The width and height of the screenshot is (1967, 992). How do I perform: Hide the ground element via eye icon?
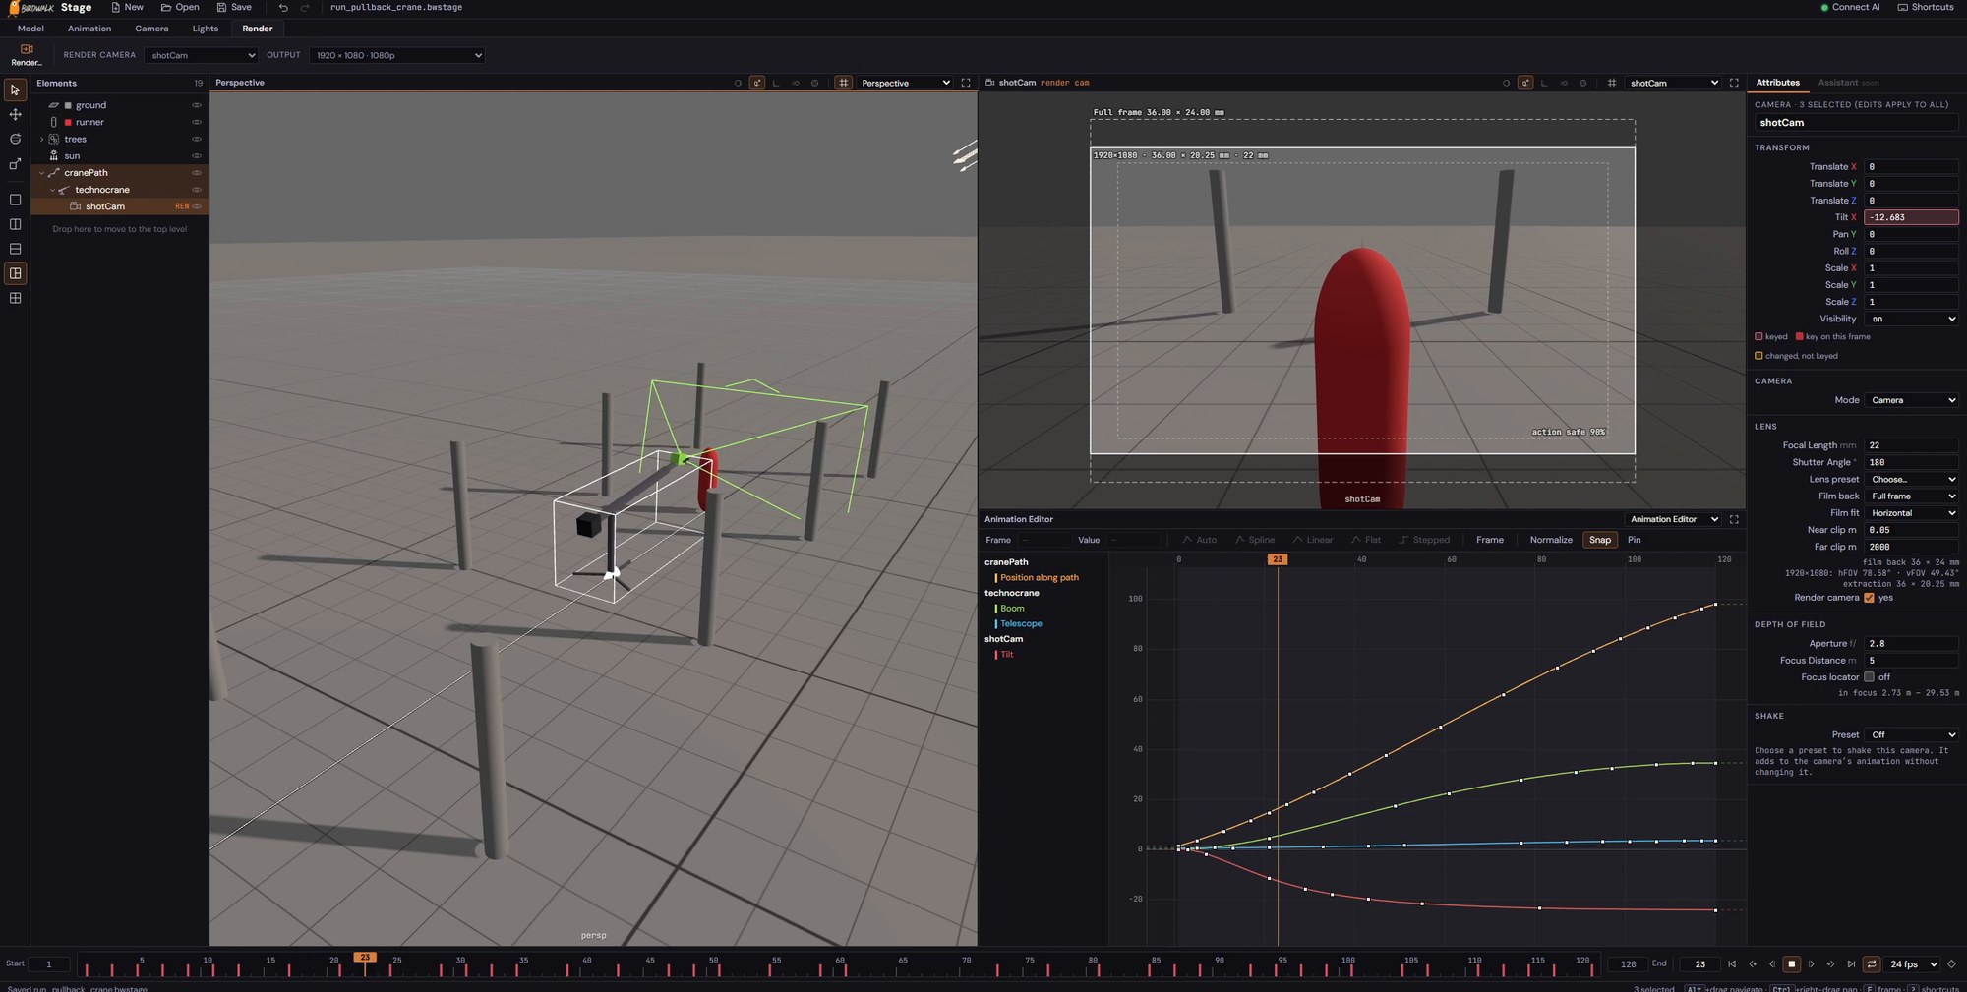click(197, 105)
